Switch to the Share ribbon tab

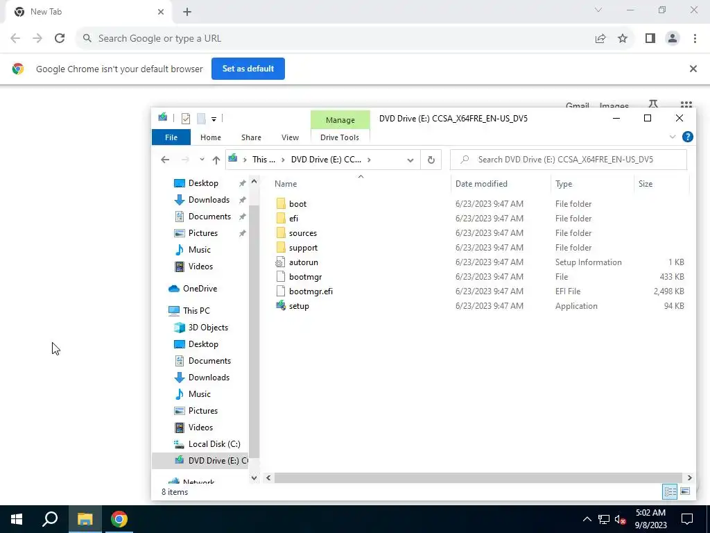[251, 137]
